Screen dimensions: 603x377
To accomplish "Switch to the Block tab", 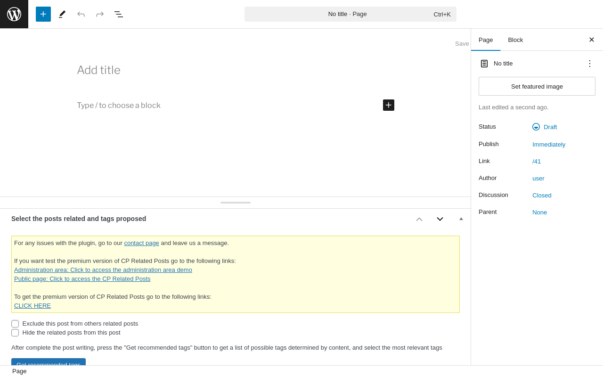I will [515, 40].
